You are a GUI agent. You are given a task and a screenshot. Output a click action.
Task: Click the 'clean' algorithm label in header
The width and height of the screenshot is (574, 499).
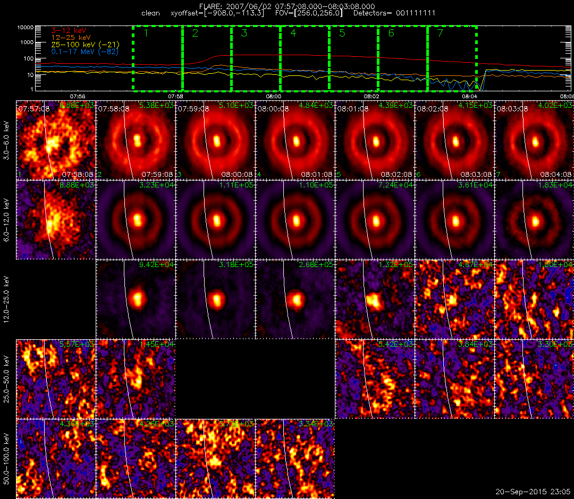(x=150, y=13)
